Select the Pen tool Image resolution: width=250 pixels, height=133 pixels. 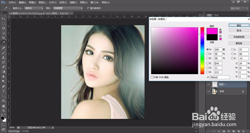coord(3,86)
